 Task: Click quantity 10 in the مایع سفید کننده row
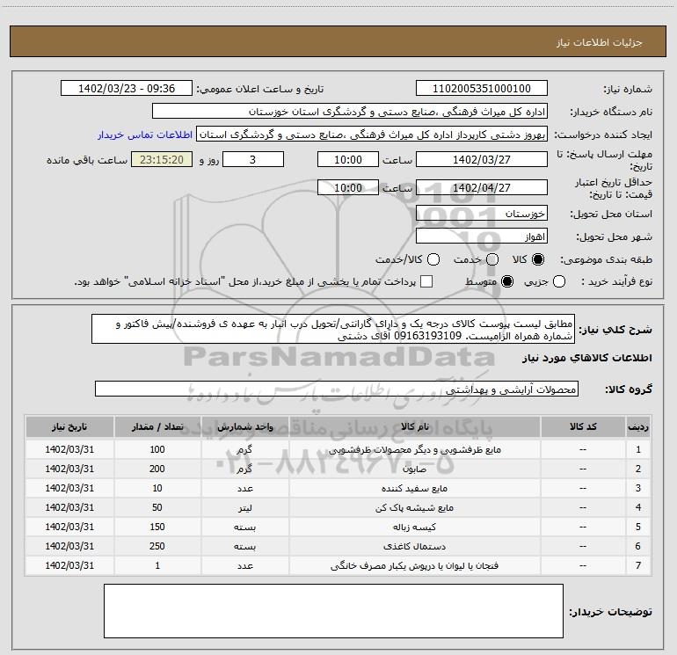(157, 488)
